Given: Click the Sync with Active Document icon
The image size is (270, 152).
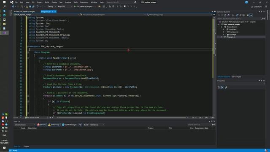Looking at the screenshot, I should (x=237, y=15).
